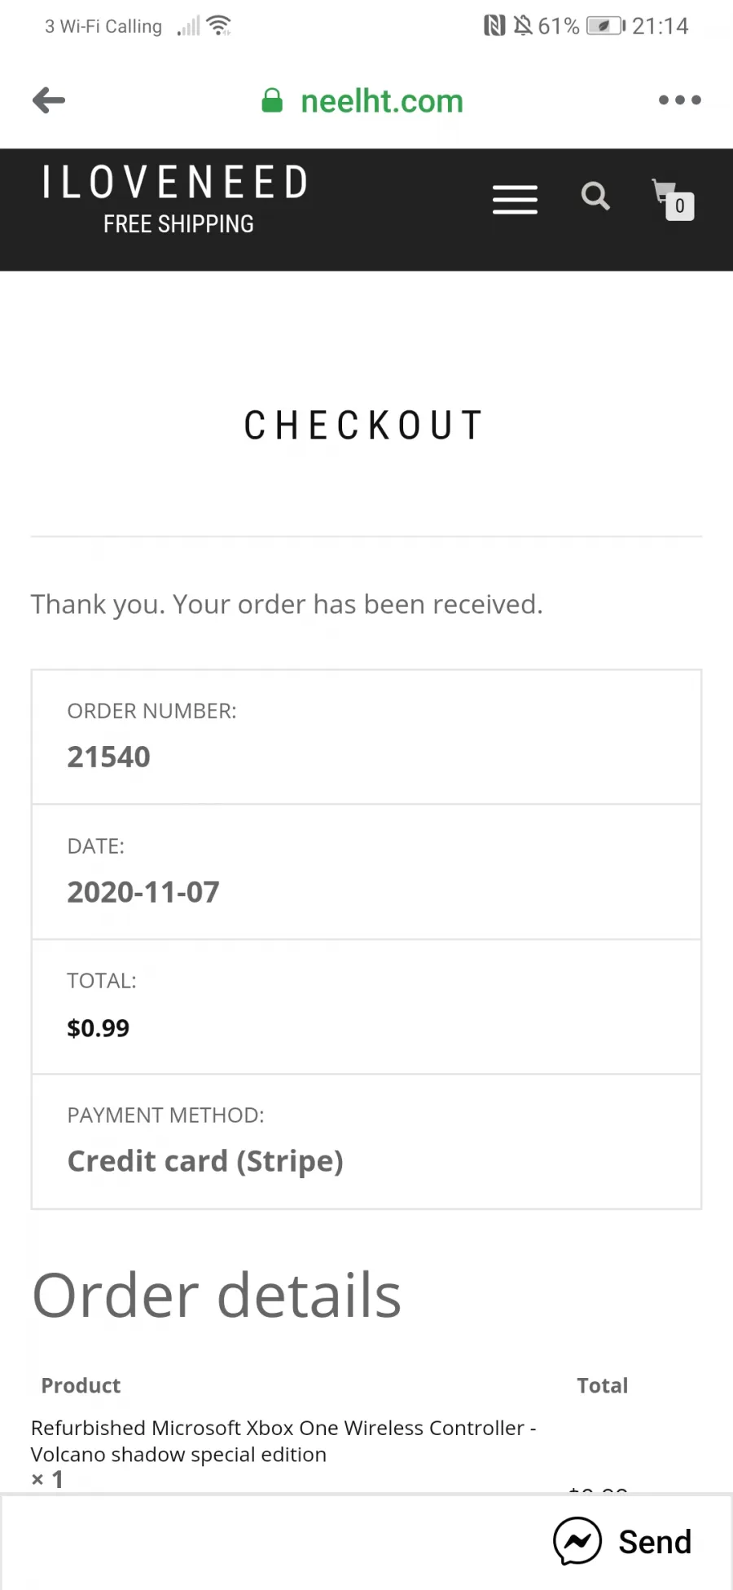Tap the $0.99 total amount

coord(98,1028)
